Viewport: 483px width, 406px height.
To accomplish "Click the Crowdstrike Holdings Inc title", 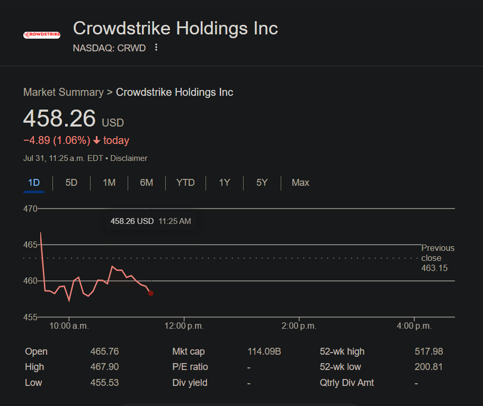I will (x=175, y=28).
